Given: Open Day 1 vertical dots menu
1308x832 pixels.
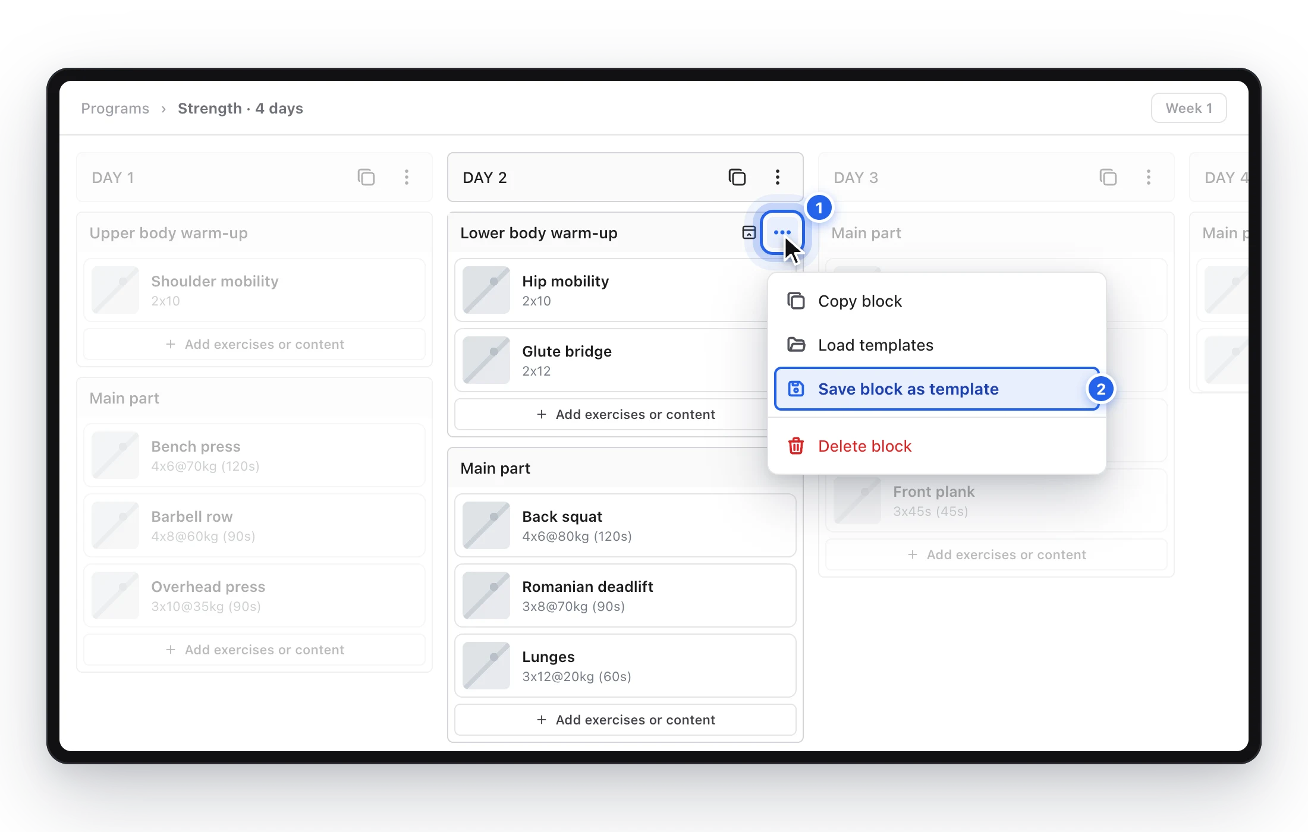Looking at the screenshot, I should 407,177.
